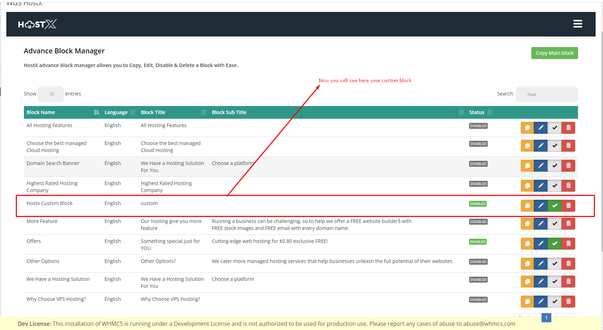Copy the More Feature block
The image size is (603, 330).
click(x=527, y=224)
